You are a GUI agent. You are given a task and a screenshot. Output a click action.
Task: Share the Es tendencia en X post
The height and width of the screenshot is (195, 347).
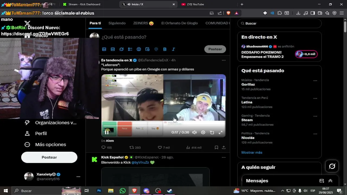click(x=224, y=148)
